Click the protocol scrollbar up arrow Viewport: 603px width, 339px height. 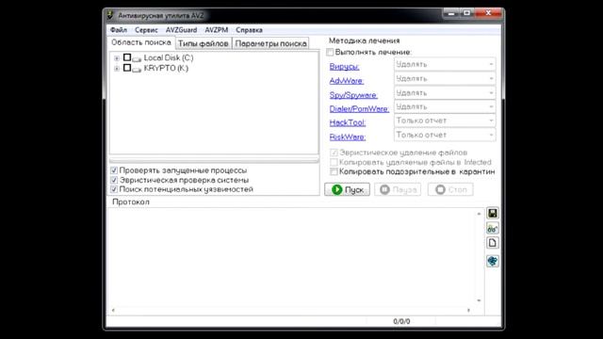point(479,214)
